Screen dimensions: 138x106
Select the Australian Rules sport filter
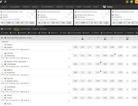(x=107, y=33)
